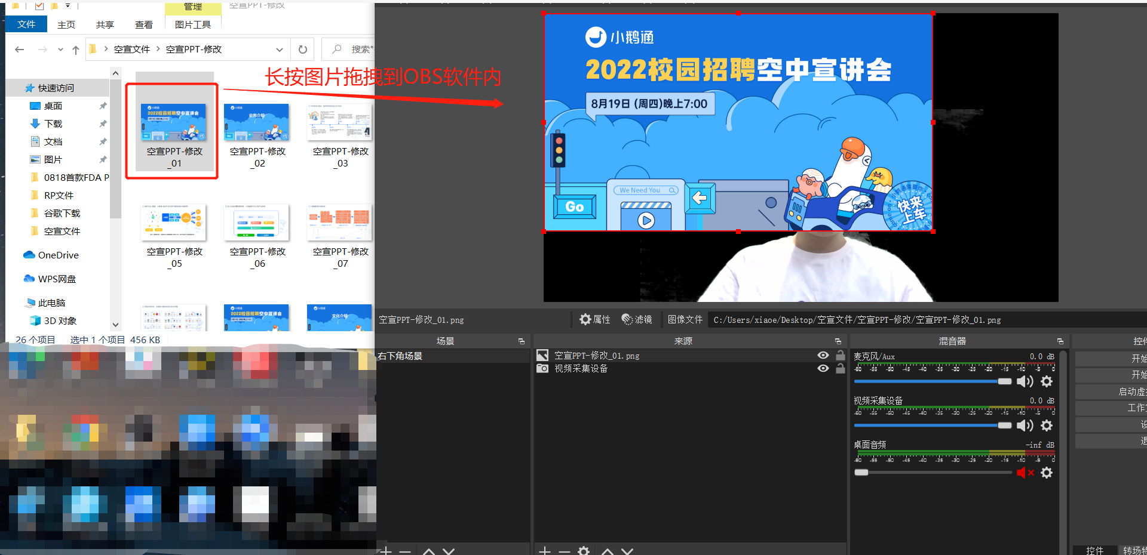1147x555 pixels.
Task: Add a new source with plus button
Action: click(x=545, y=550)
